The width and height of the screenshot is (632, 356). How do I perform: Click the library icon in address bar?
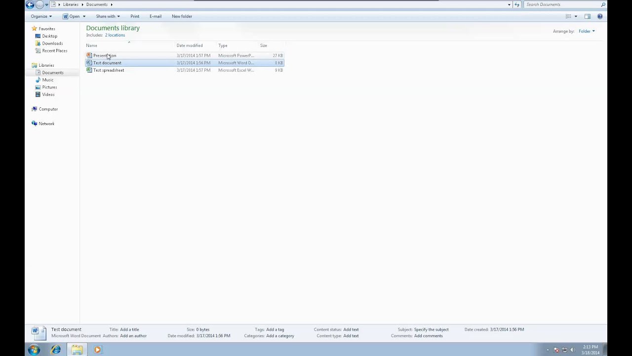53,4
